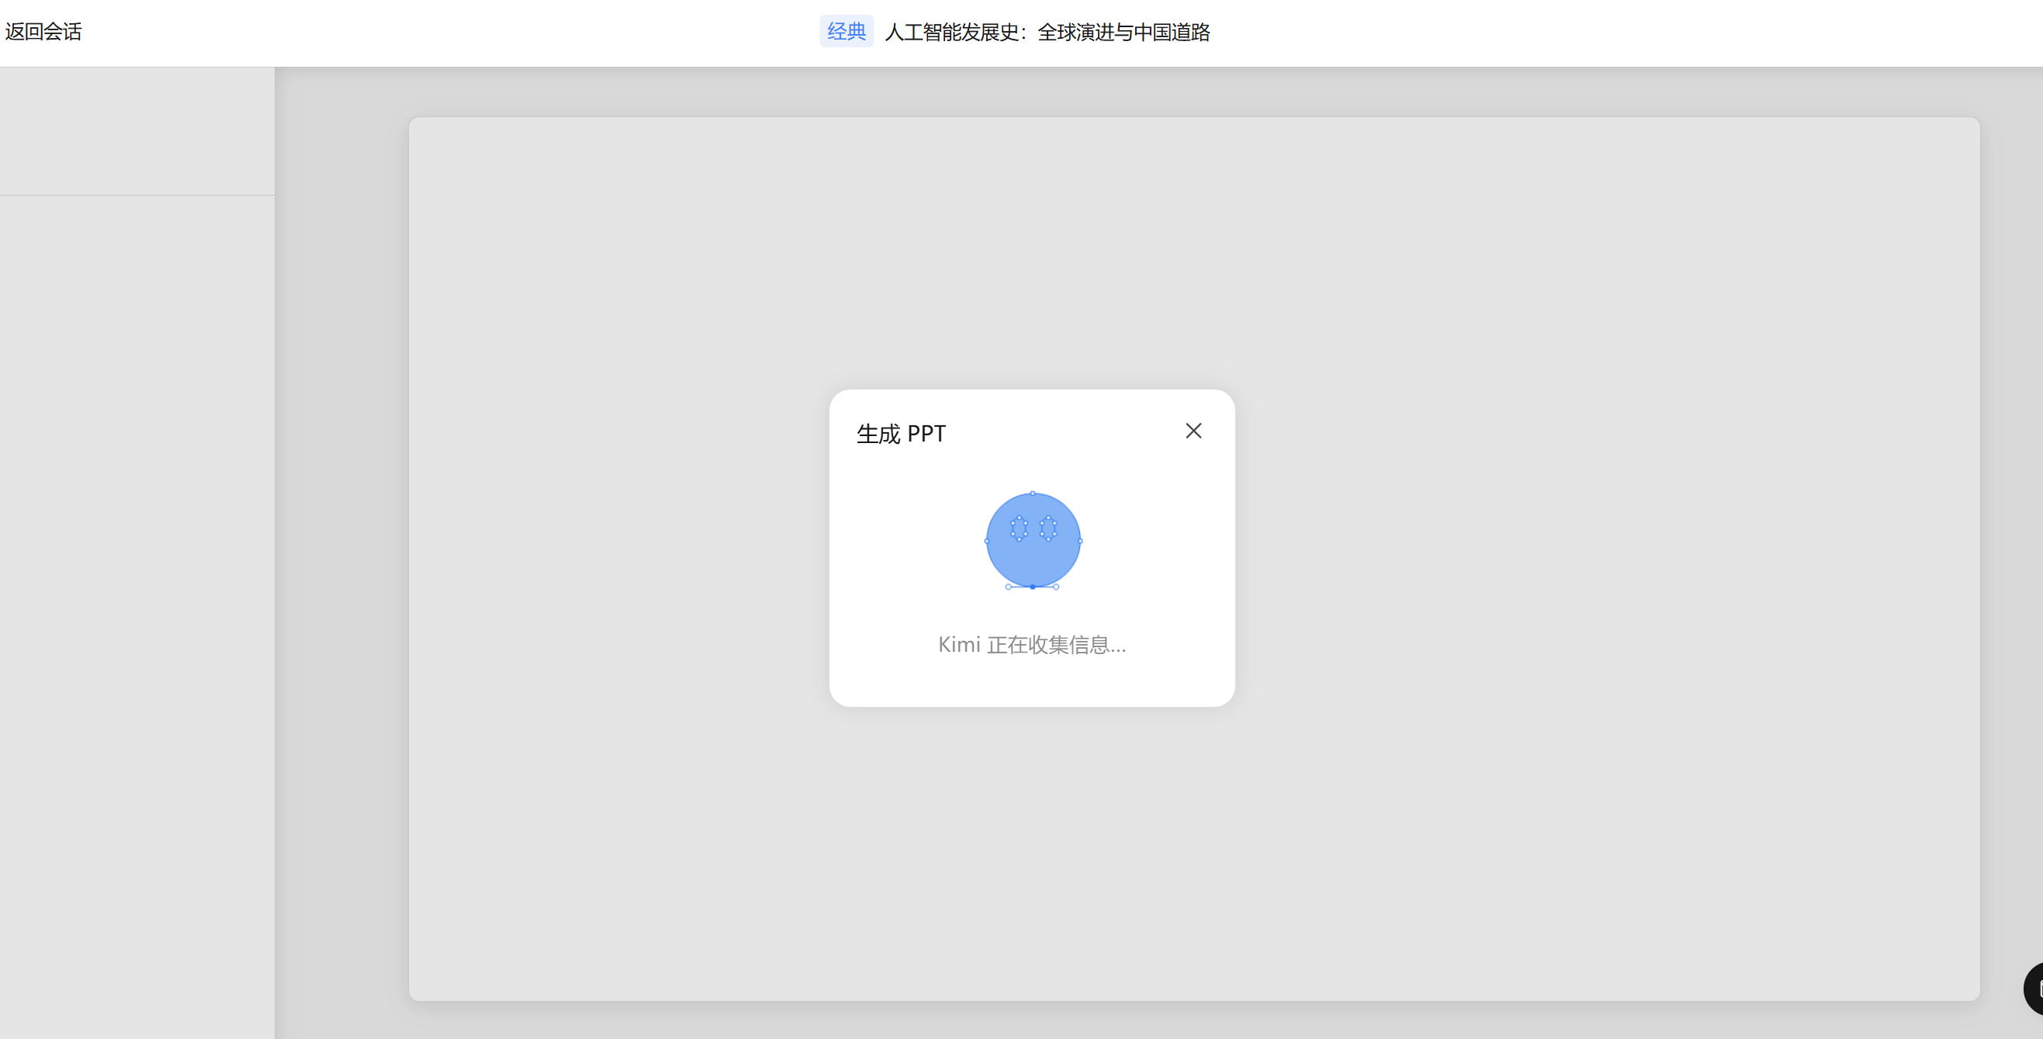The width and height of the screenshot is (2043, 1039).
Task: Click the divider line in left sidebar
Action: point(137,195)
